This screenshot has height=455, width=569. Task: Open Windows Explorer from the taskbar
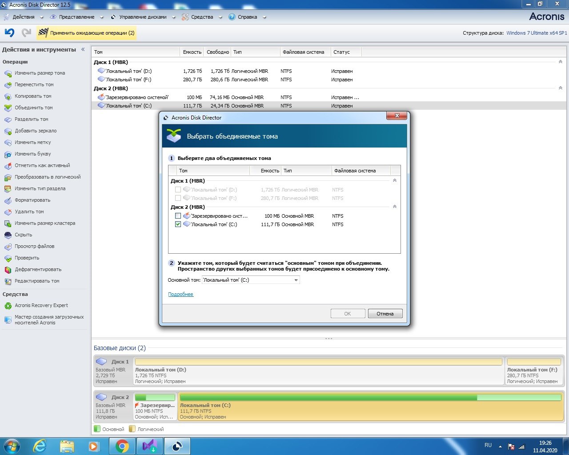click(x=67, y=446)
